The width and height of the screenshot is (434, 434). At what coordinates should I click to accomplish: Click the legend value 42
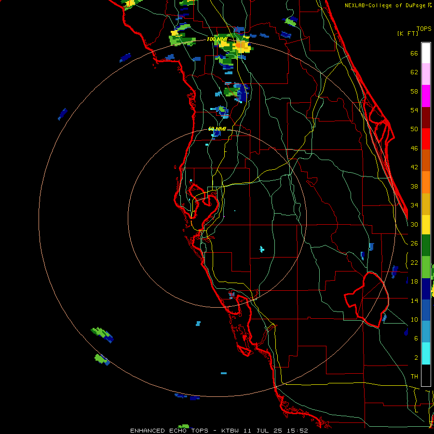tap(414, 167)
